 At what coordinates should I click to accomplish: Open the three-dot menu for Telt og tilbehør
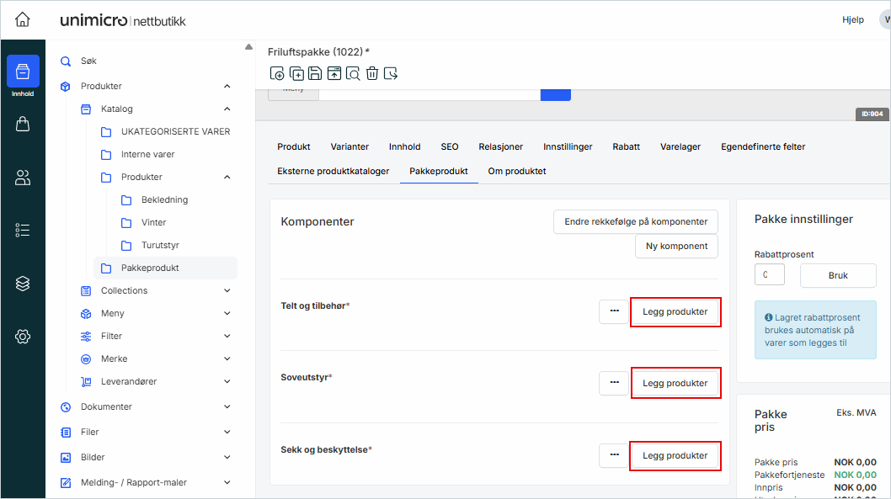(x=614, y=311)
